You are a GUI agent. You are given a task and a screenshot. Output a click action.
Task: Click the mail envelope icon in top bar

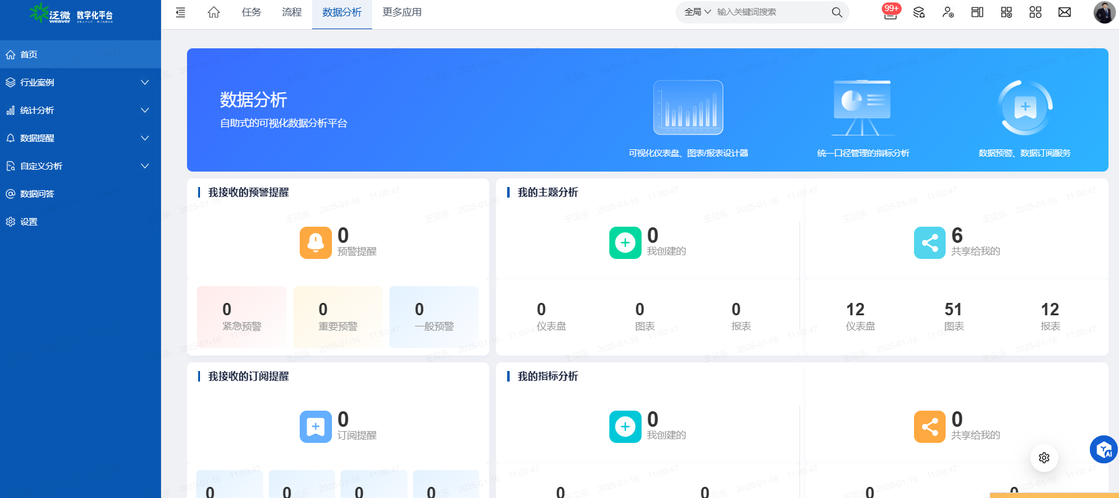(1065, 12)
